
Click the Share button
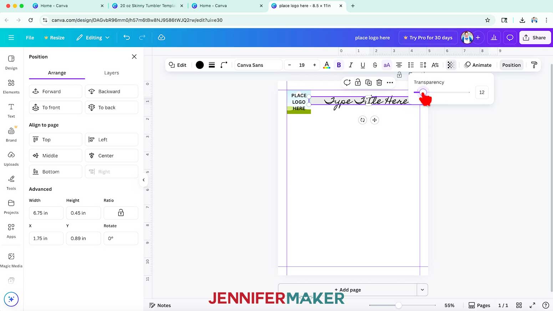(x=535, y=37)
